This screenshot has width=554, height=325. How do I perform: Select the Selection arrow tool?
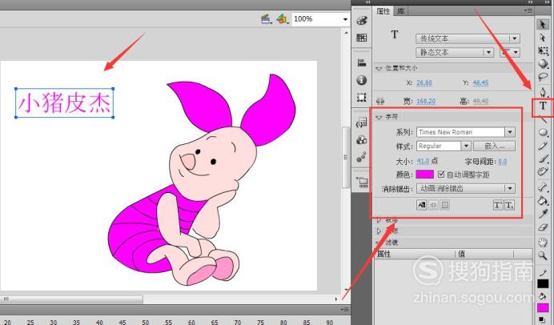(542, 24)
